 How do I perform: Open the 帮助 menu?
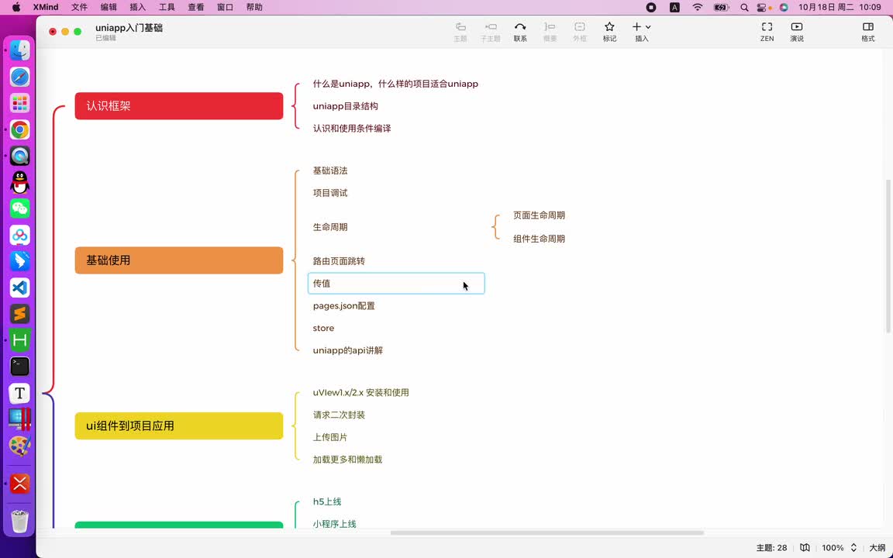coord(254,8)
